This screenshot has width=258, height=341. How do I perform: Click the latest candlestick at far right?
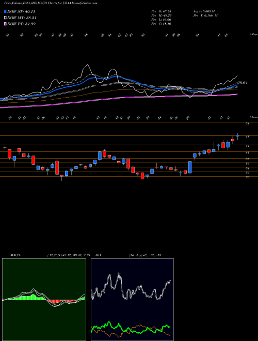tap(237, 136)
